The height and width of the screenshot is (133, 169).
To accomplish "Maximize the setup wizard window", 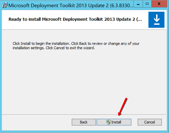I will point(147,4).
